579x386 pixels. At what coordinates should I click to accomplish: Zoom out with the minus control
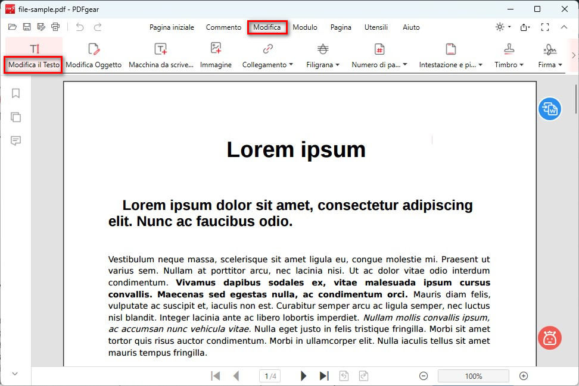pyautogui.click(x=423, y=375)
